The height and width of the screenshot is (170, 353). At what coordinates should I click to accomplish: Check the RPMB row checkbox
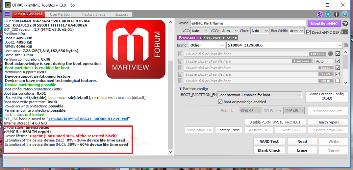[x=338, y=81]
